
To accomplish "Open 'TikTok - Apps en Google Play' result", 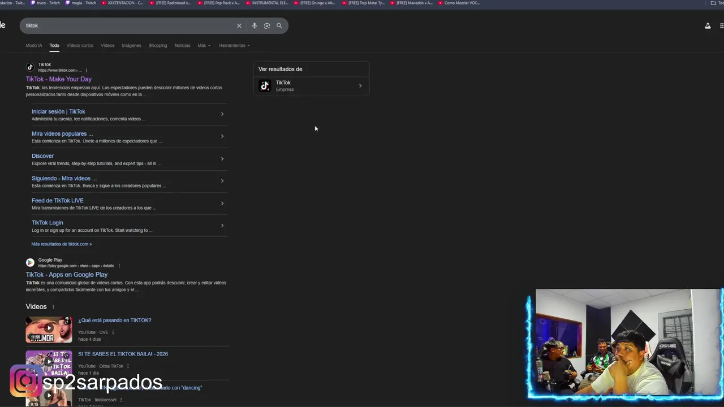I will [67, 275].
